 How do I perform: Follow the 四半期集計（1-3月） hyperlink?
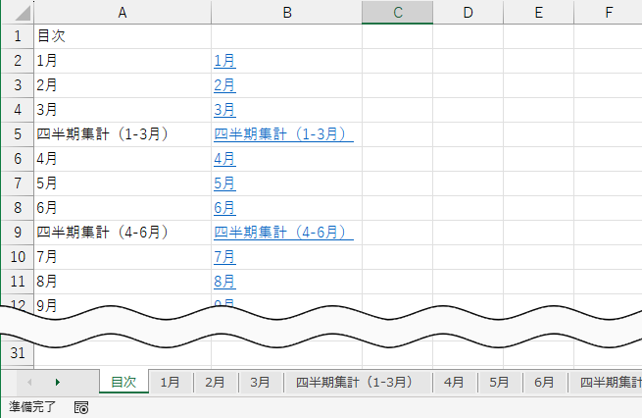(283, 134)
